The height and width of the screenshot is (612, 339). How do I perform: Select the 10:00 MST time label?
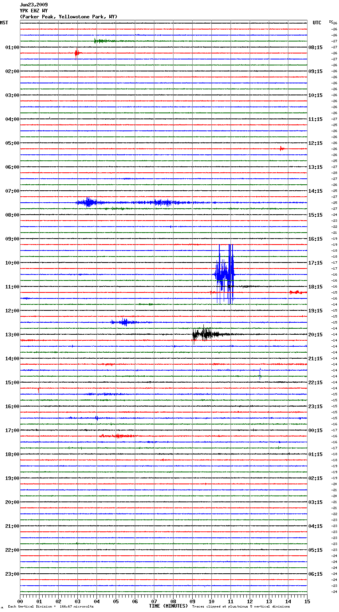pyautogui.click(x=12, y=263)
